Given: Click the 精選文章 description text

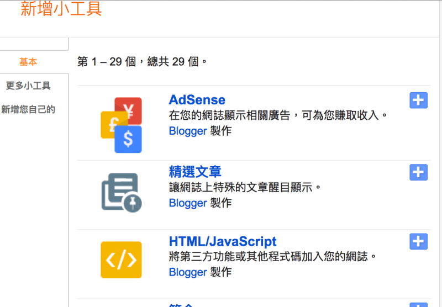Looking at the screenshot, I should tap(245, 187).
